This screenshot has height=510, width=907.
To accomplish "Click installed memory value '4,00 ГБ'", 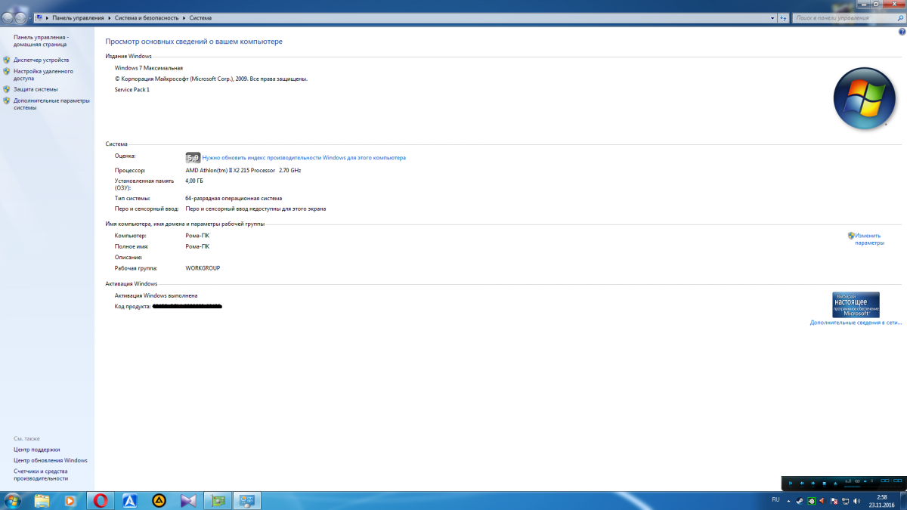I will (x=194, y=181).
